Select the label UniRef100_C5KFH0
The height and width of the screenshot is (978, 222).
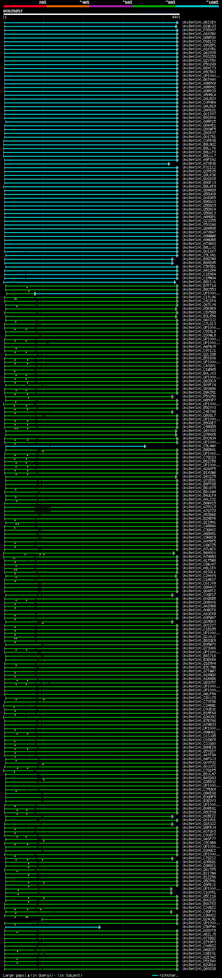(199, 927)
